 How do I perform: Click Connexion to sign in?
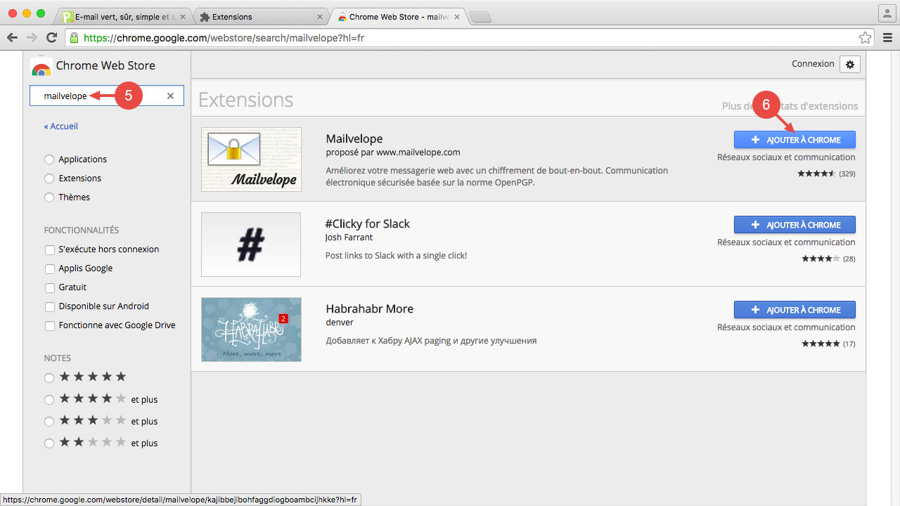point(813,64)
